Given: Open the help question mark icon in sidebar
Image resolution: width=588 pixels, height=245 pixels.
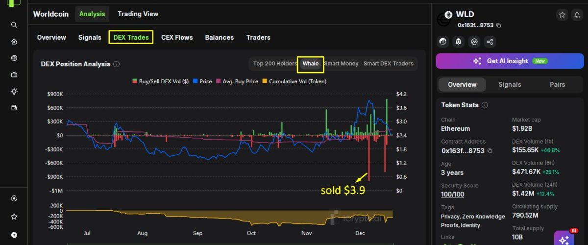Looking at the screenshot, I should tap(14, 235).
